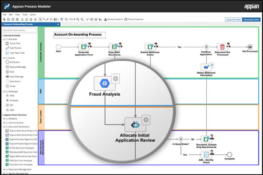Select Open Office Writer Doc service
The height and width of the screenshot is (175, 263).
(21, 156)
